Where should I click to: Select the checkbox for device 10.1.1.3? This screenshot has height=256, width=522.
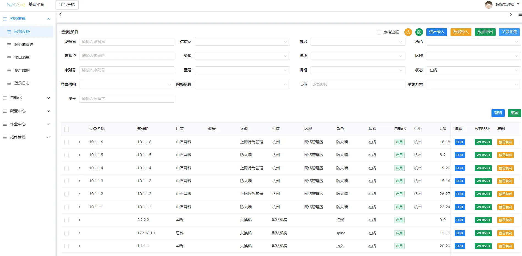click(67, 181)
